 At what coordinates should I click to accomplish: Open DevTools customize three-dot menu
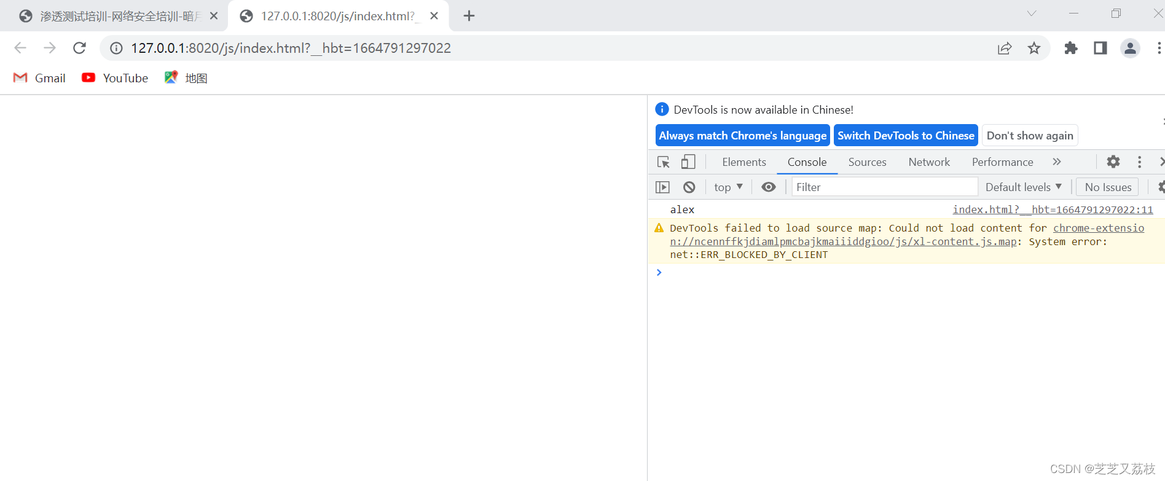tap(1139, 162)
